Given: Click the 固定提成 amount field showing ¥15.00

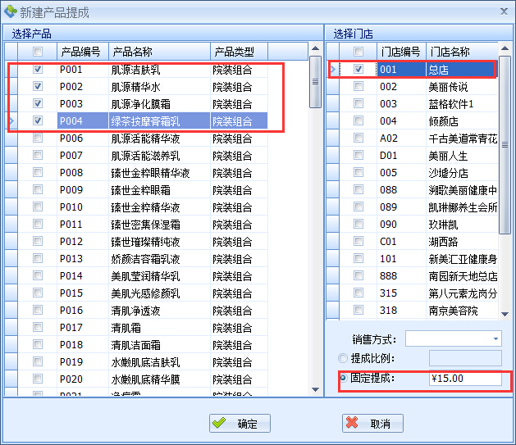Looking at the screenshot, I should coord(463,379).
